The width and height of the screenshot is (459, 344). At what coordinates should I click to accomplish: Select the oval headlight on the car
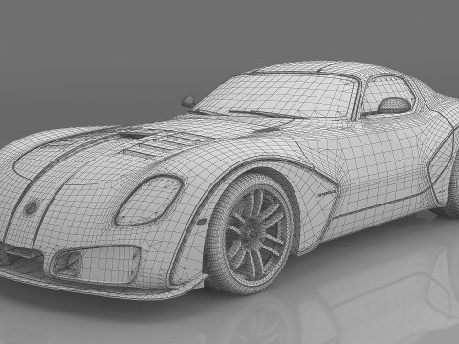pos(148,201)
